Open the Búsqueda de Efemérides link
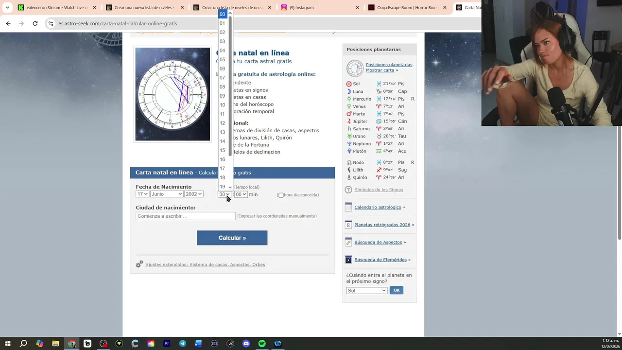The width and height of the screenshot is (622, 350). click(380, 260)
